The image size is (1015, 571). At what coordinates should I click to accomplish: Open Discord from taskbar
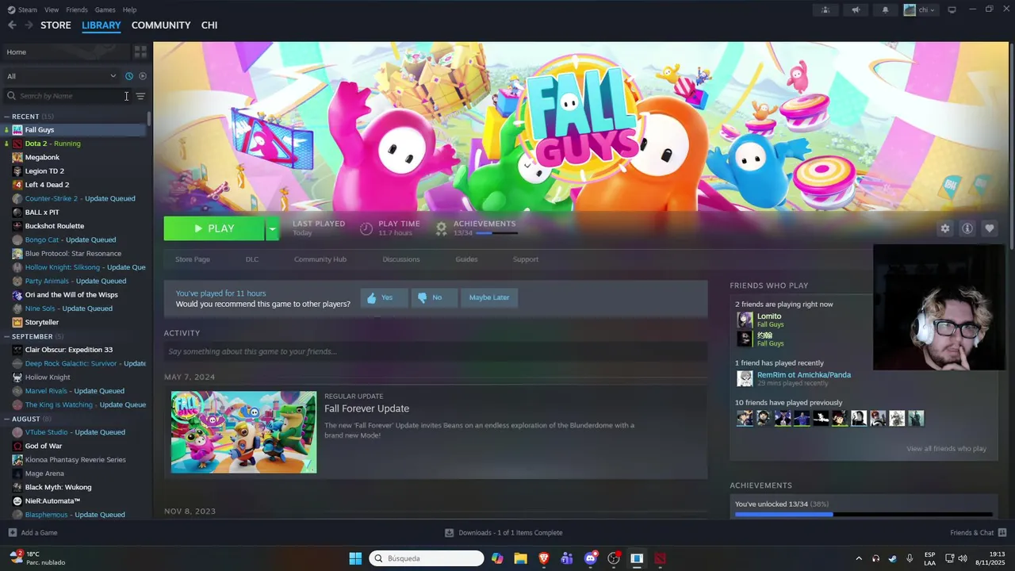pos(591,558)
